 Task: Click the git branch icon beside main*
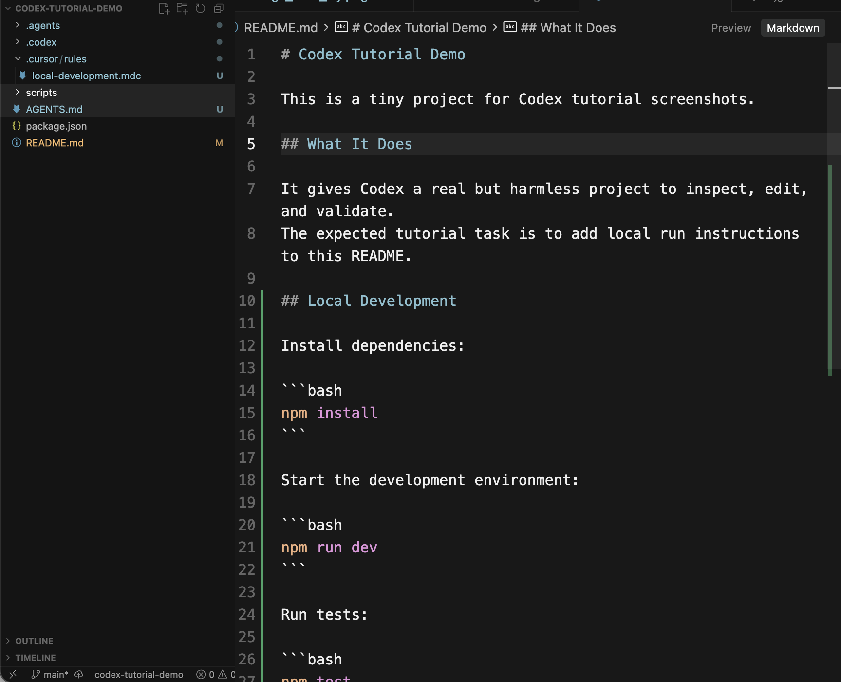36,674
